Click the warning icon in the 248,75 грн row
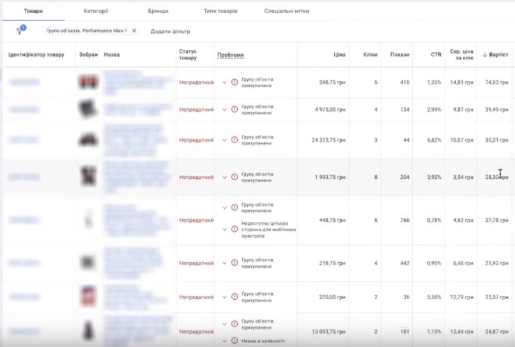 (234, 82)
